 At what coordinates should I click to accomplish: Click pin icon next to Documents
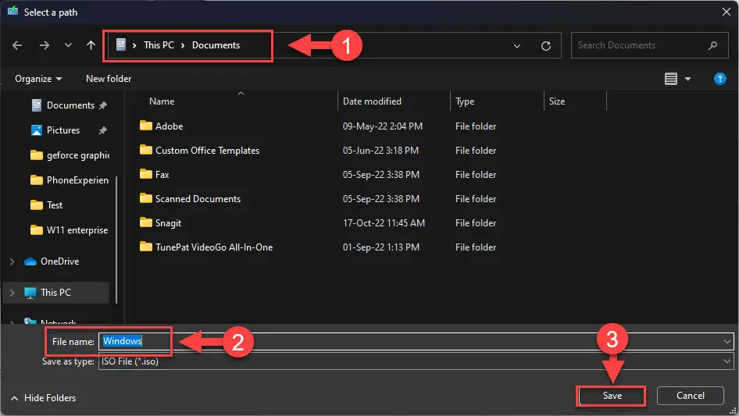pos(103,105)
